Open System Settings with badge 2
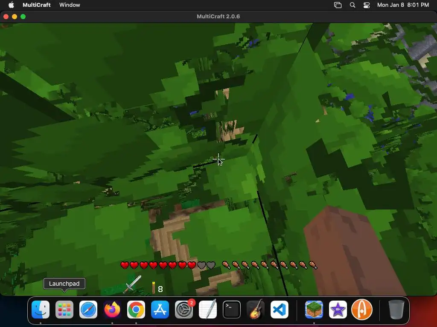The height and width of the screenshot is (327, 437). click(x=184, y=310)
